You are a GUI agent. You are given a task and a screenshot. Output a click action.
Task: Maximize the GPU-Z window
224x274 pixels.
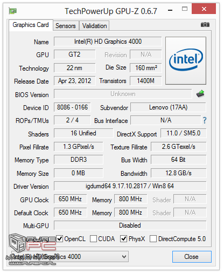point(185,9)
